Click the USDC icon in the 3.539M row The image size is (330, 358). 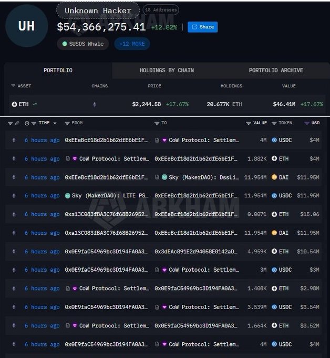click(x=274, y=307)
